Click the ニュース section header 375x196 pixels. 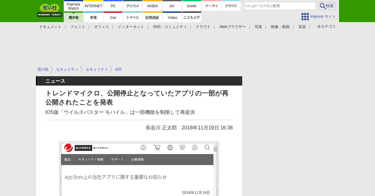(139, 81)
